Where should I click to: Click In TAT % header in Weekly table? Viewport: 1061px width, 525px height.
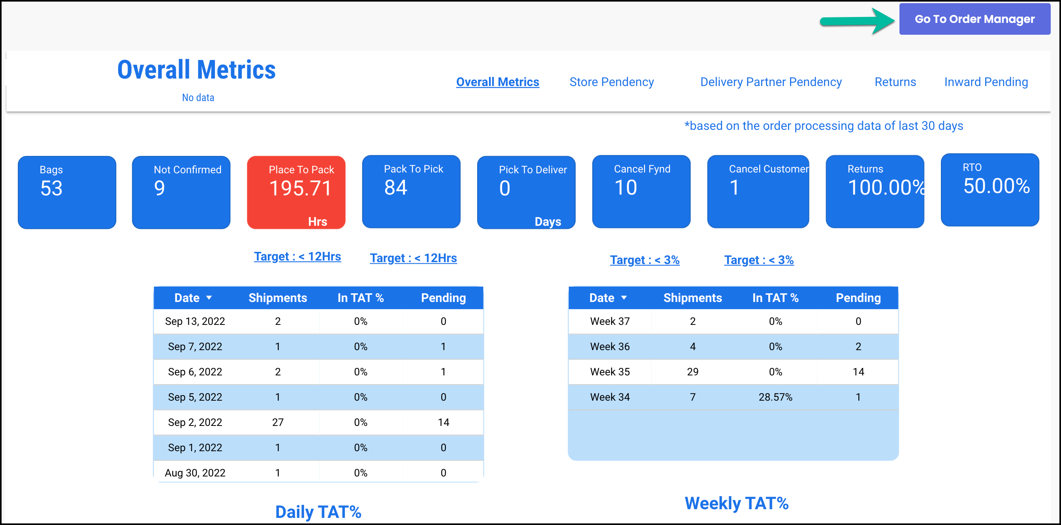(x=775, y=298)
